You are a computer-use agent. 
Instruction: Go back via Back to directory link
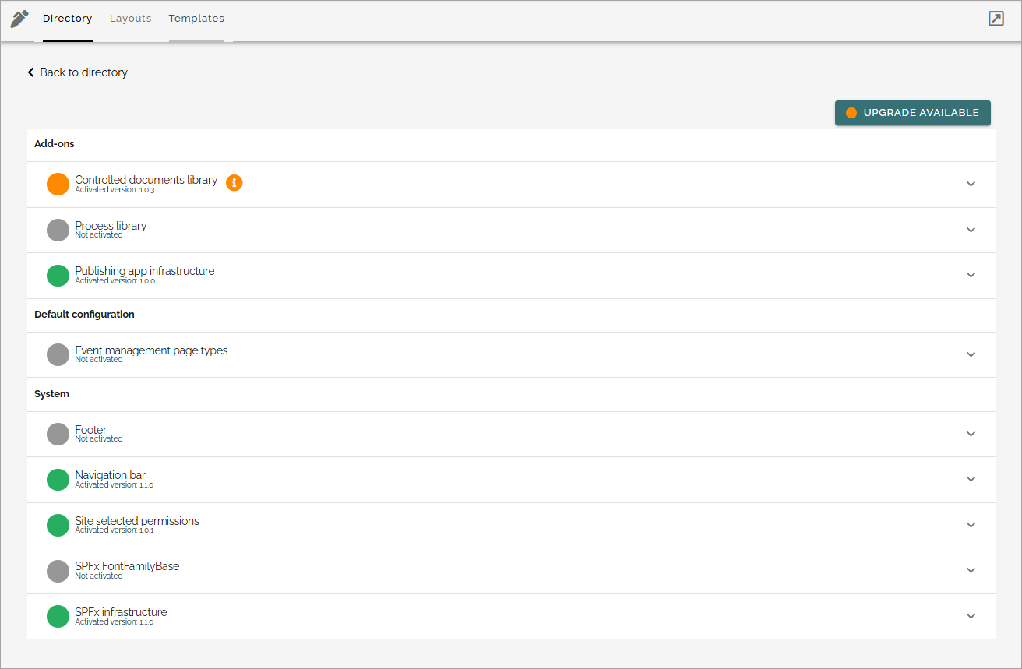coord(78,72)
